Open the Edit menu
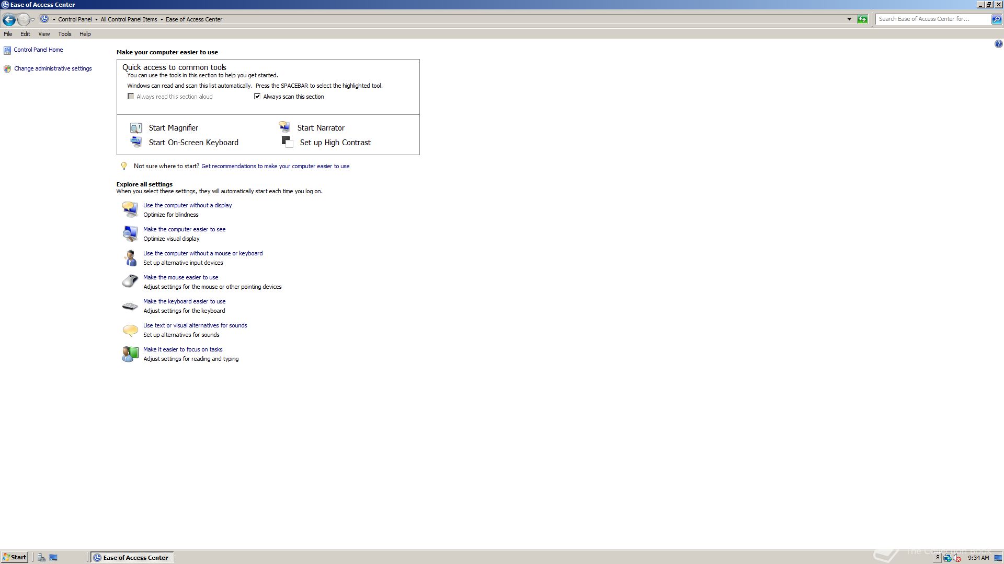1004x564 pixels. point(25,34)
